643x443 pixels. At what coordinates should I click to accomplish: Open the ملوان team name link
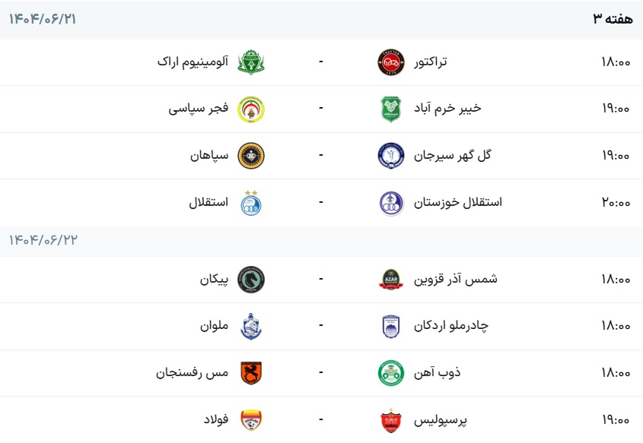(214, 326)
